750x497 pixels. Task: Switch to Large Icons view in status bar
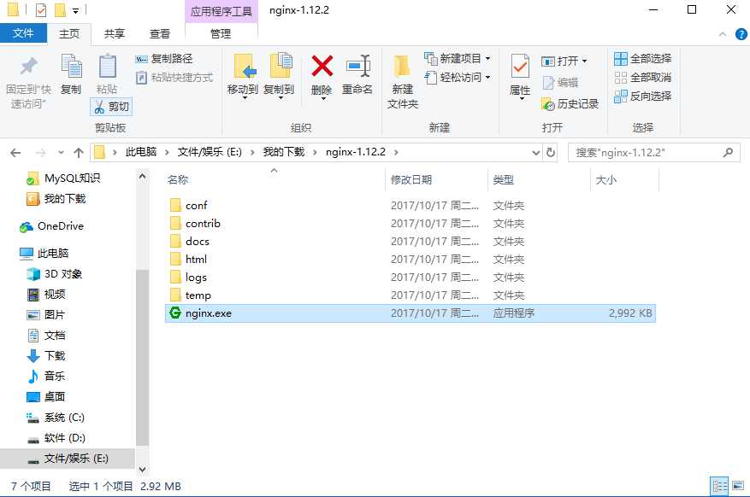738,486
